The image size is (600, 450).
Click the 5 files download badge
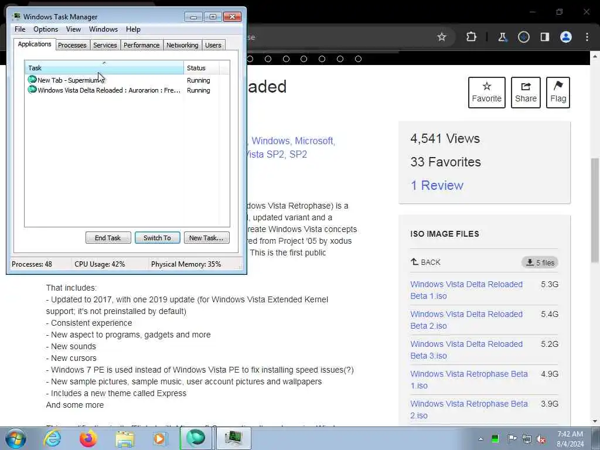click(x=540, y=262)
